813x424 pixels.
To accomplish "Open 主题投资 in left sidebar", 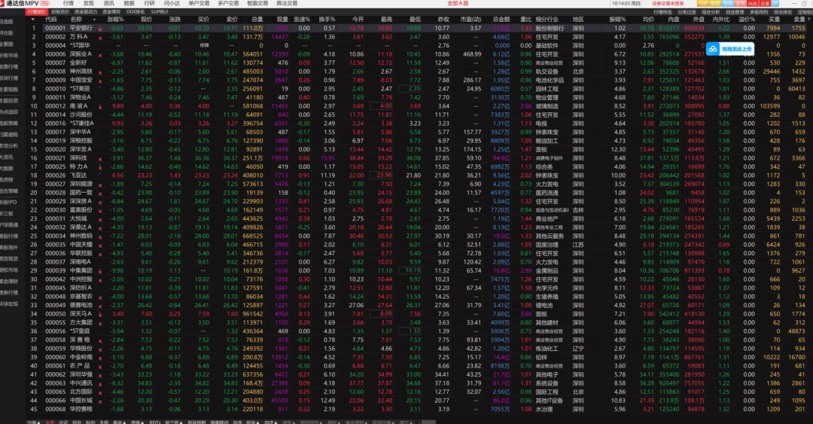I will point(9,101).
